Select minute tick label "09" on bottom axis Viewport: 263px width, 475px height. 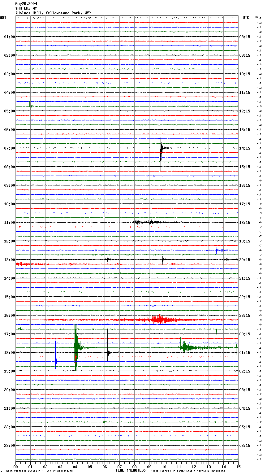coord(149,467)
